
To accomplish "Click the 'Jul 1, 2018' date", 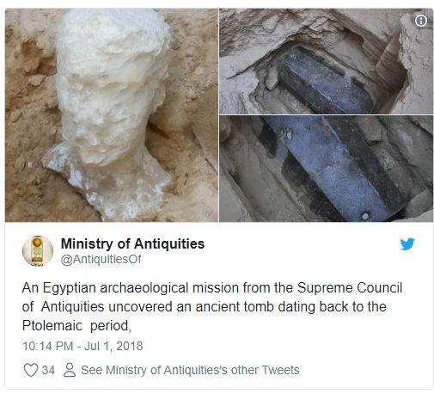I will 113,346.
